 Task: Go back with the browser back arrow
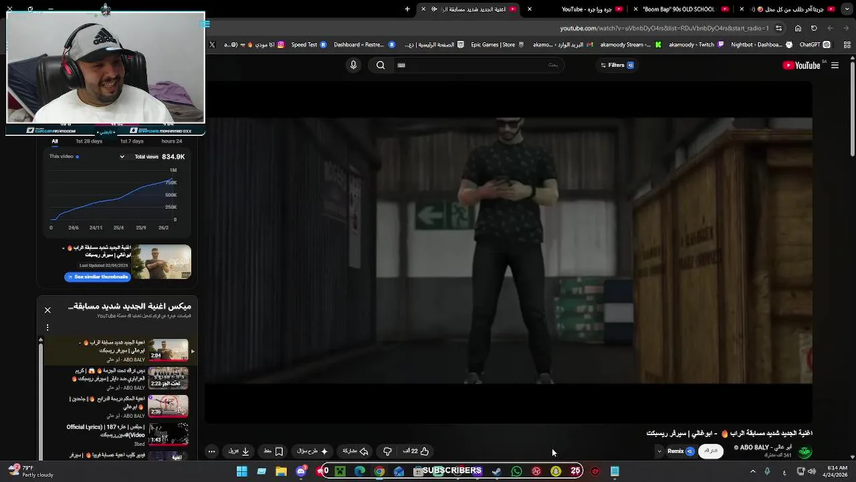coord(830,28)
